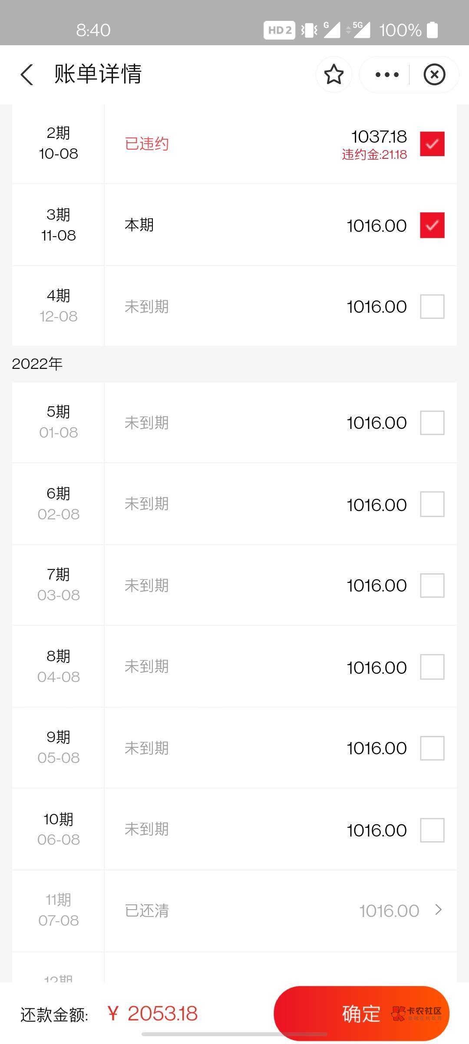Viewport: 469px width, 1044px height.
Task: Tap the 还款金额 total 2053.18
Action: (162, 1014)
